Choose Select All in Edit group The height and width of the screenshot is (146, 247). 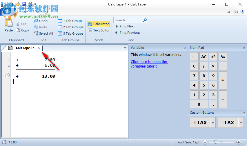(x=43, y=33)
